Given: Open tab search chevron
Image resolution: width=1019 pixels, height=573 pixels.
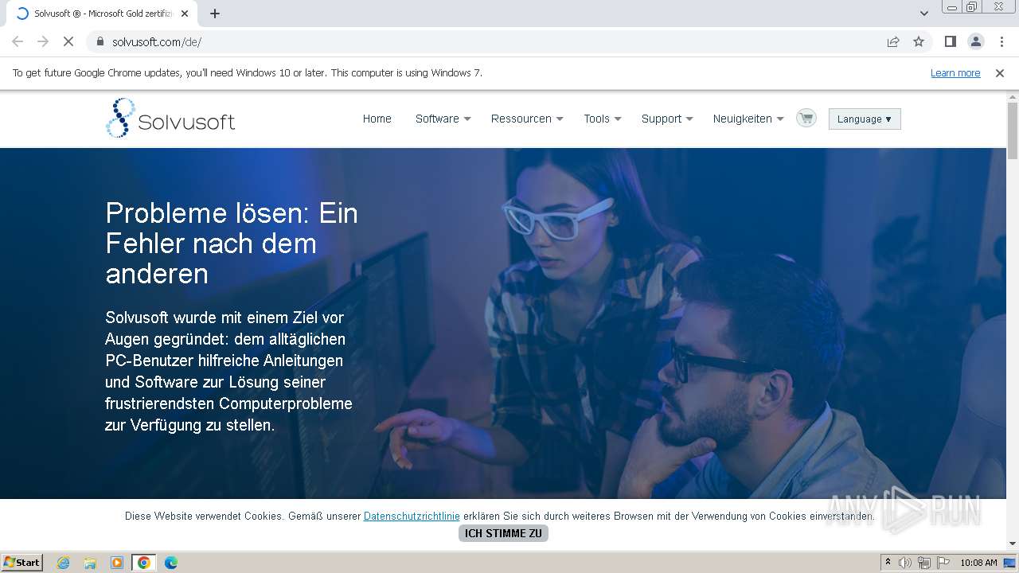Looking at the screenshot, I should [x=923, y=14].
